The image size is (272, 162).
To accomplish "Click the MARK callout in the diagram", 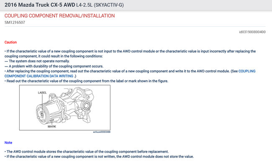I will click(x=52, y=126).
